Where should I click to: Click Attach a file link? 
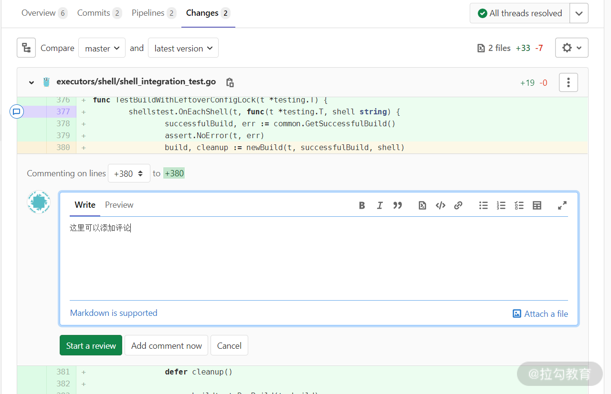click(x=540, y=313)
